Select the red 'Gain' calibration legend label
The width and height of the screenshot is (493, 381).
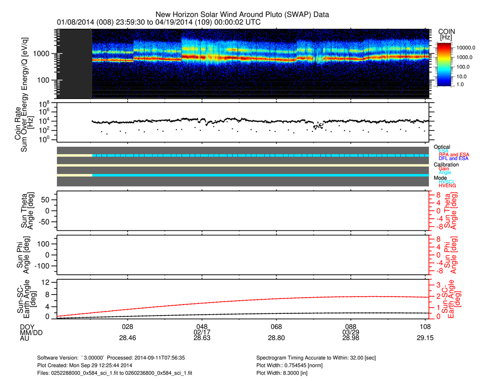tap(444, 169)
